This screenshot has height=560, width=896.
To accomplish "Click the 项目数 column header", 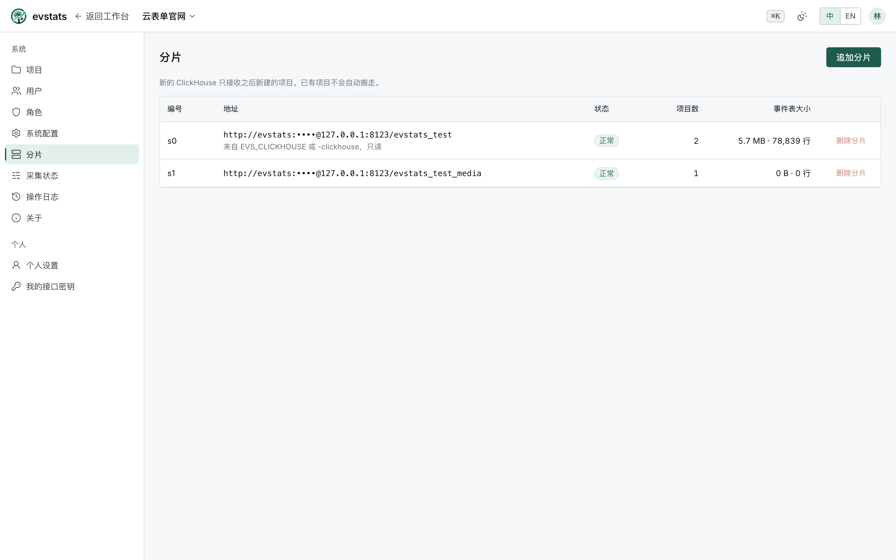I will click(687, 109).
